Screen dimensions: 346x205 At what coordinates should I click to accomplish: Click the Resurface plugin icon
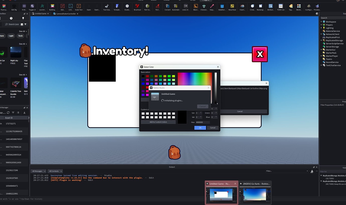[232, 7]
